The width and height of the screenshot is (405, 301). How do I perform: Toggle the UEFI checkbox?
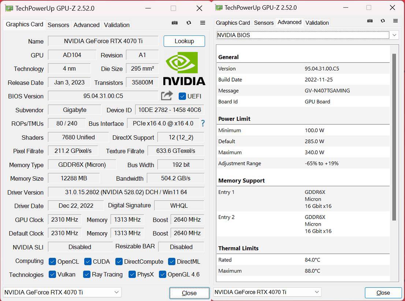[x=182, y=96]
